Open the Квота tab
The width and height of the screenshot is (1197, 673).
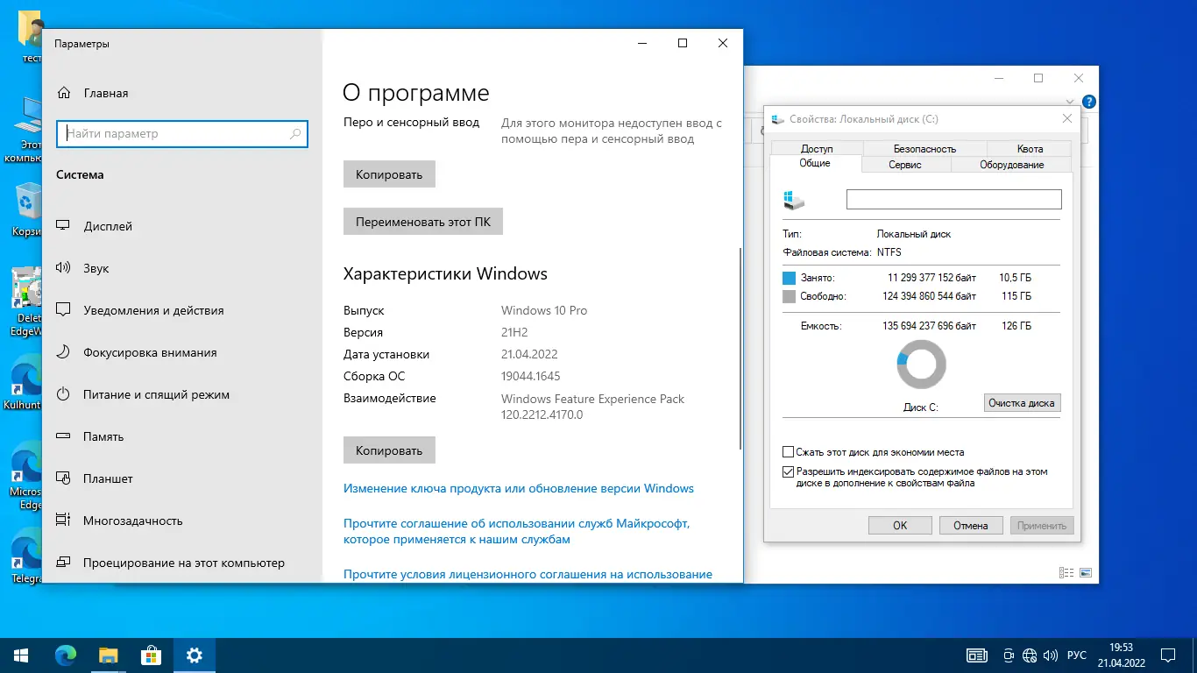[1030, 149]
